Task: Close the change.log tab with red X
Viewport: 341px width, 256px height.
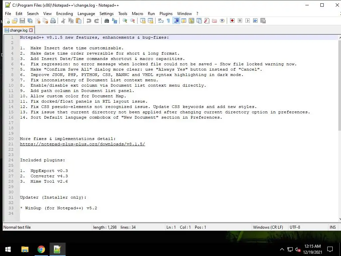Action: pos(31,30)
